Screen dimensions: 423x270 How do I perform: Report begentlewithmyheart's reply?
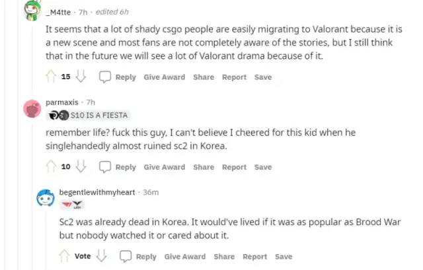pos(254,257)
